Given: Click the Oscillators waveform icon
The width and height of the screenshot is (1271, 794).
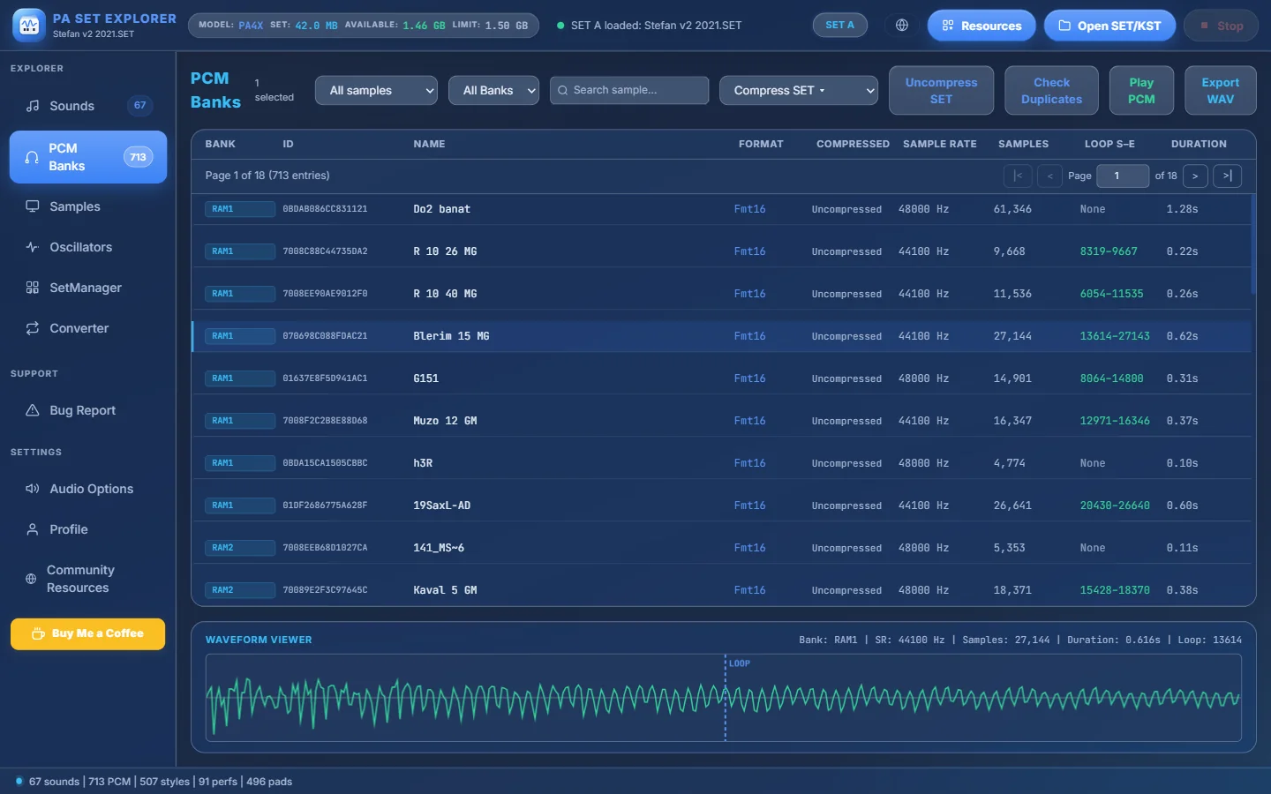Looking at the screenshot, I should coord(33,247).
